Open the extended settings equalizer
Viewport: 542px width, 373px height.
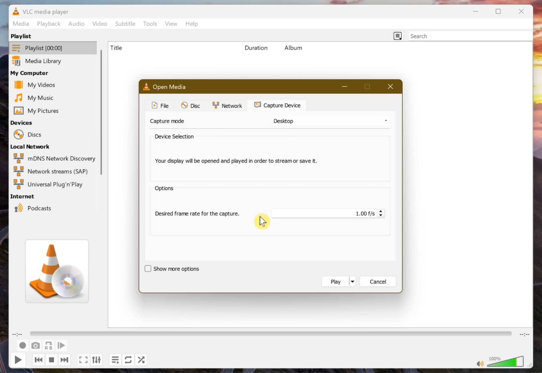point(96,360)
